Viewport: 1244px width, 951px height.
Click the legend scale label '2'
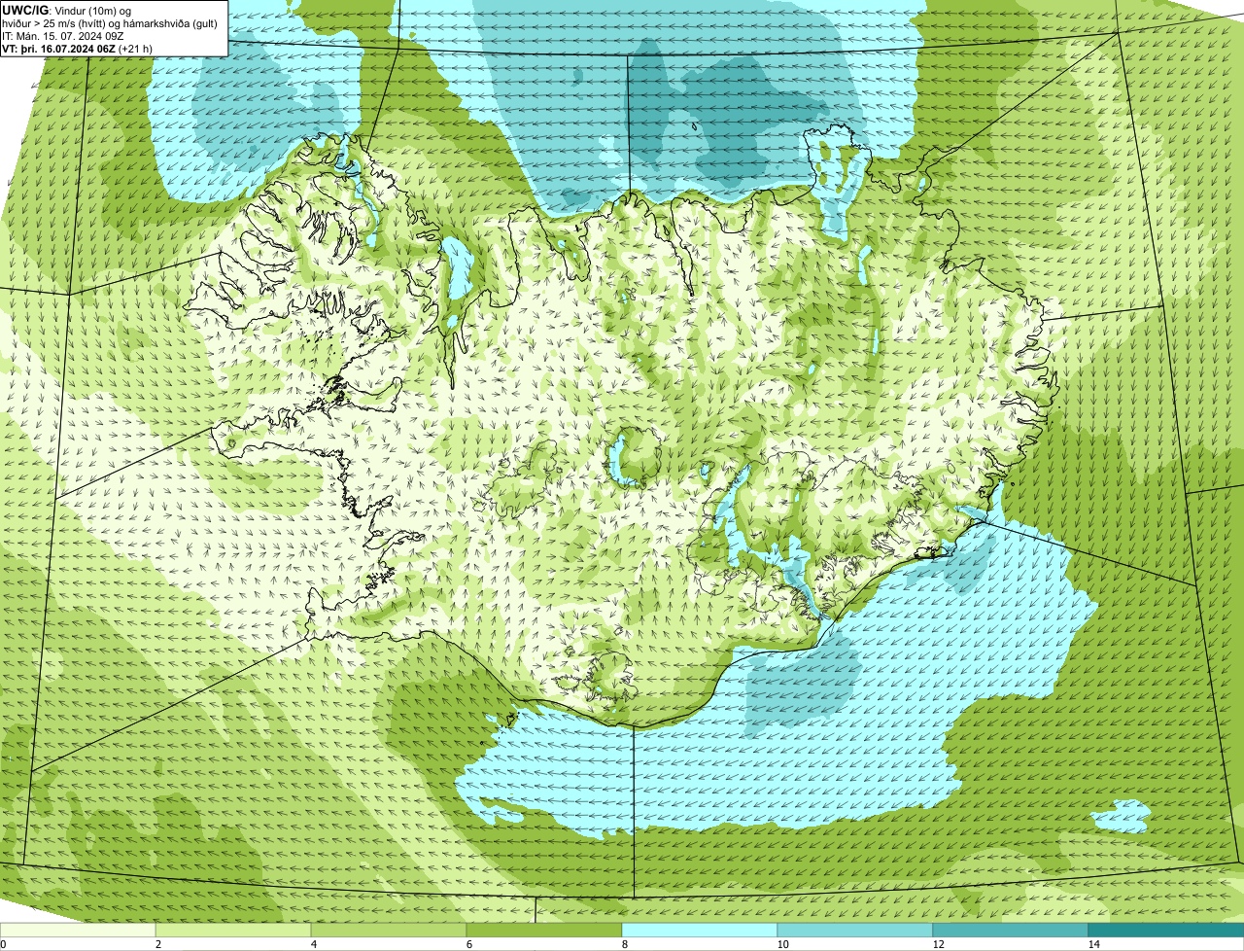[x=157, y=944]
